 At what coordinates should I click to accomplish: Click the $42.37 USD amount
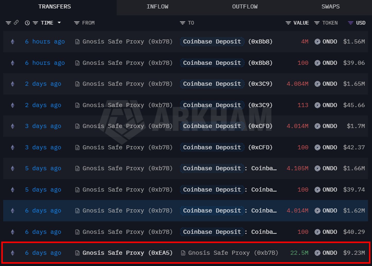354,148
